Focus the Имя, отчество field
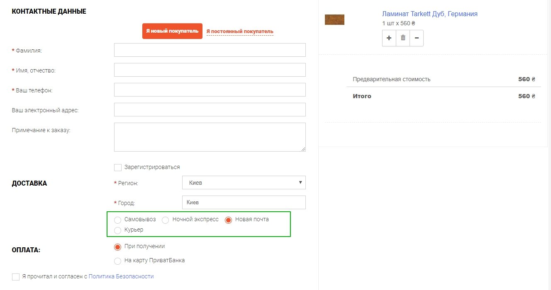 (210, 70)
